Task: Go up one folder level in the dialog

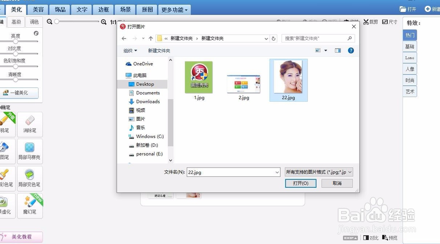Action: [x=150, y=38]
